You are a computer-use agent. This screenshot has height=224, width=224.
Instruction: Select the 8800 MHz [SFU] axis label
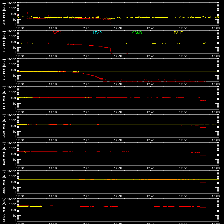pyautogui.click(x=4, y=182)
